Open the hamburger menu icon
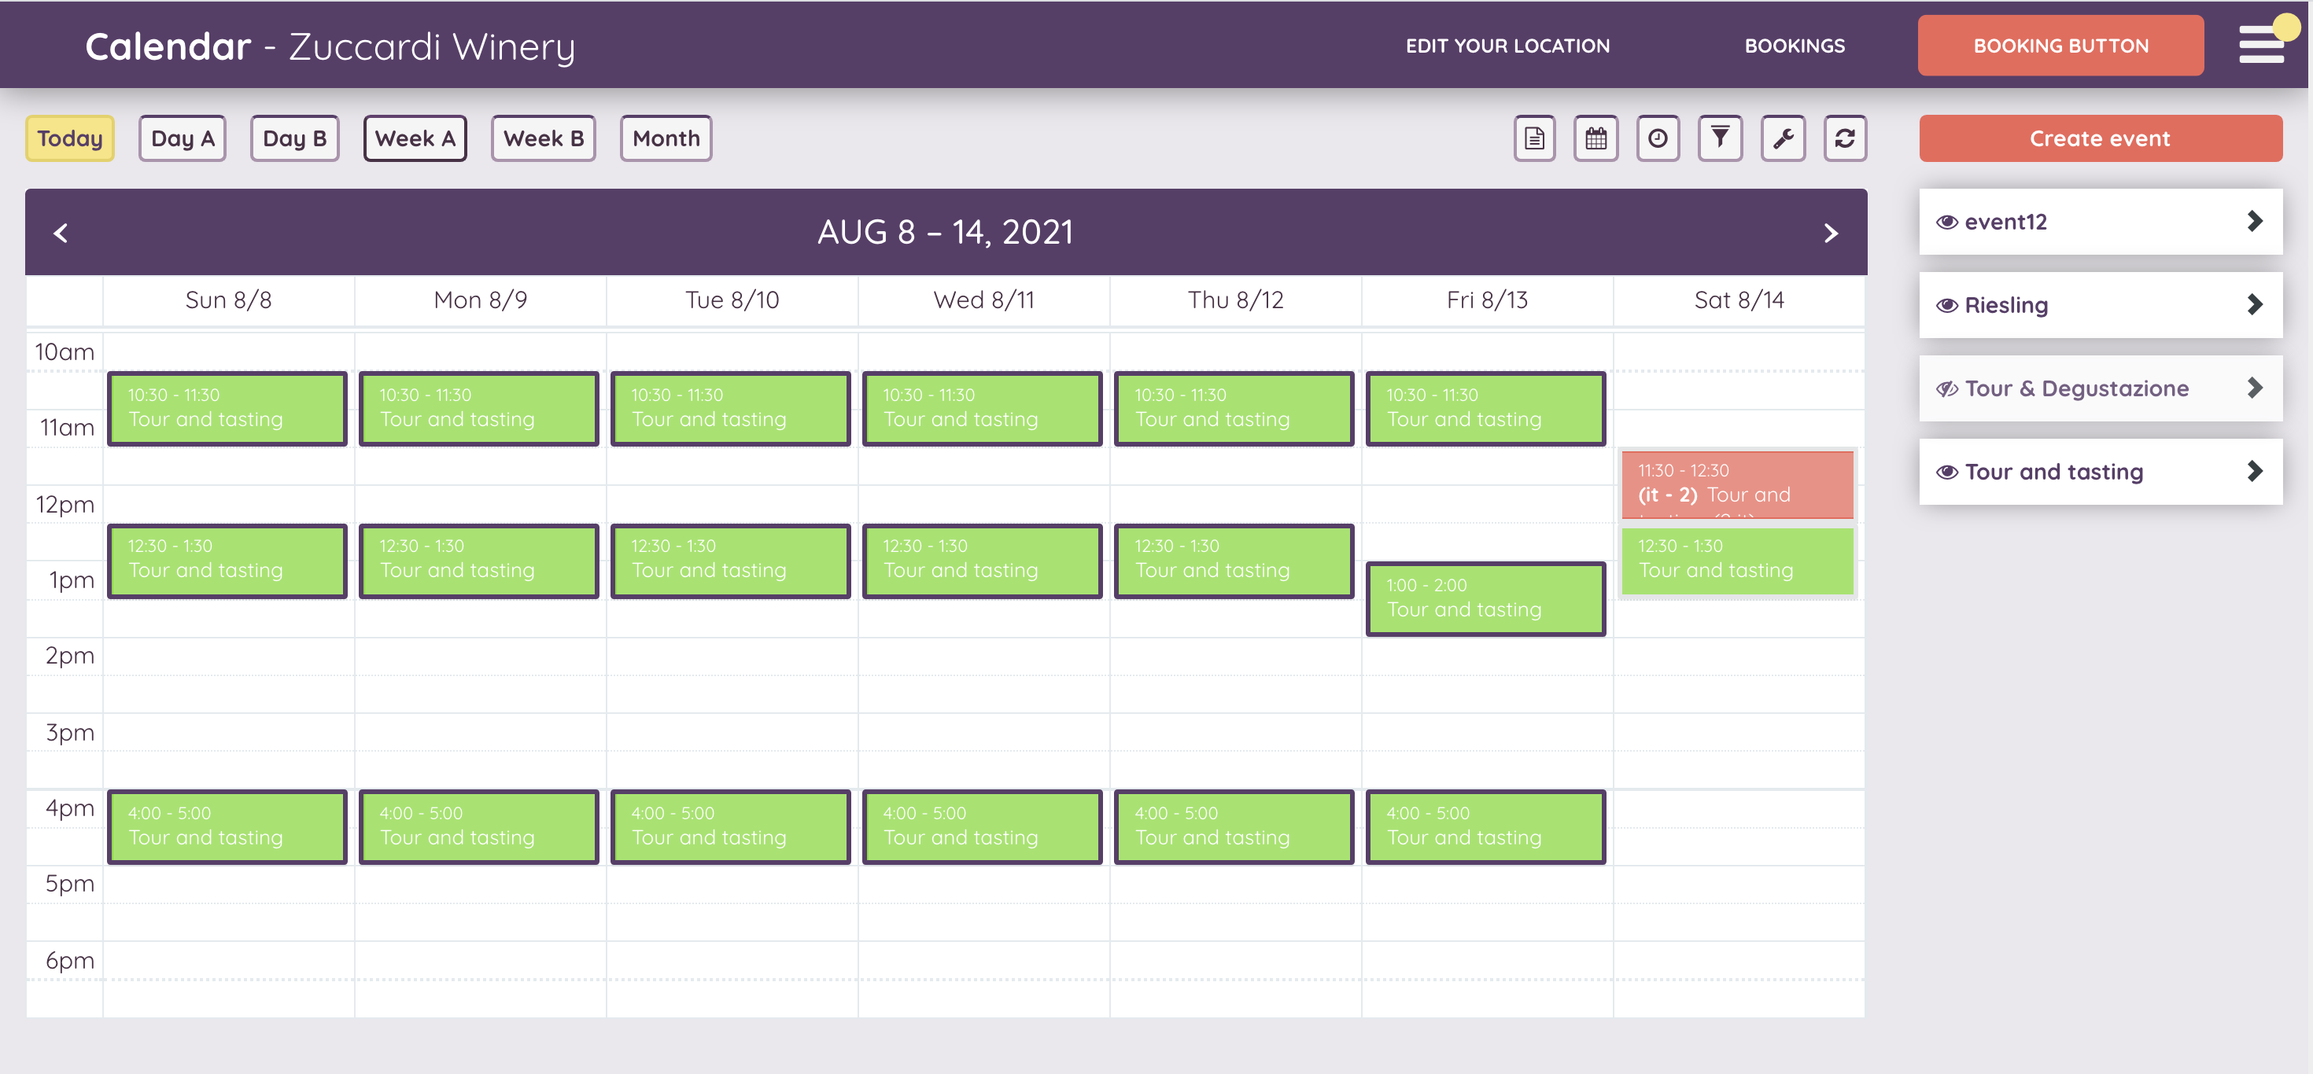The width and height of the screenshot is (2313, 1074). click(2261, 45)
